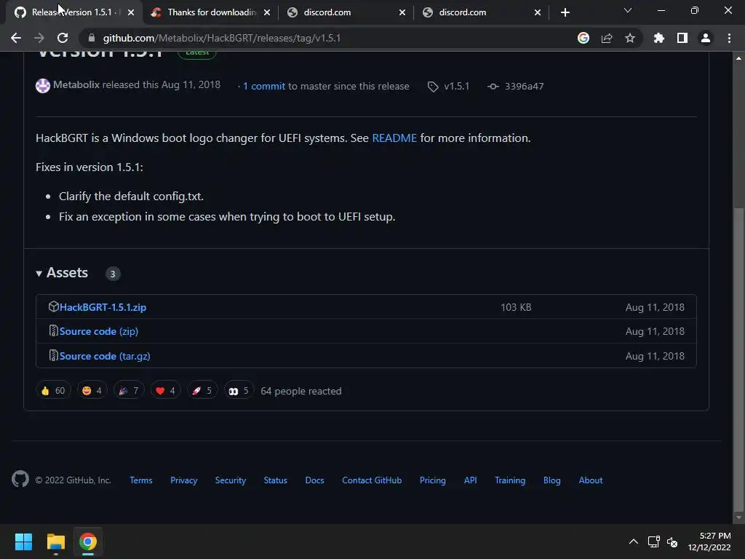Open the Privacy footer link
The width and height of the screenshot is (745, 559).
[x=184, y=480]
